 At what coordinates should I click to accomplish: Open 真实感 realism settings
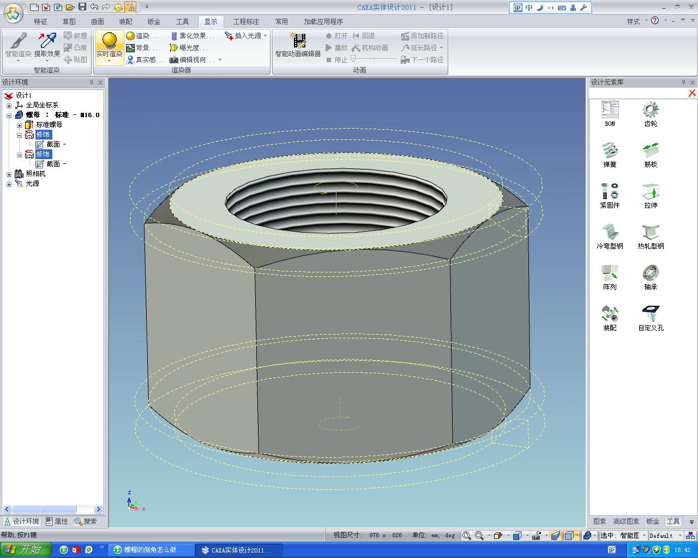pos(145,59)
